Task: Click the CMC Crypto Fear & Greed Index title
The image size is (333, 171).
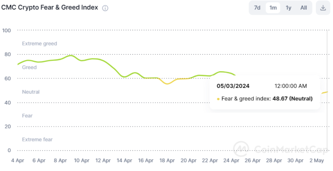Action: coord(50,8)
